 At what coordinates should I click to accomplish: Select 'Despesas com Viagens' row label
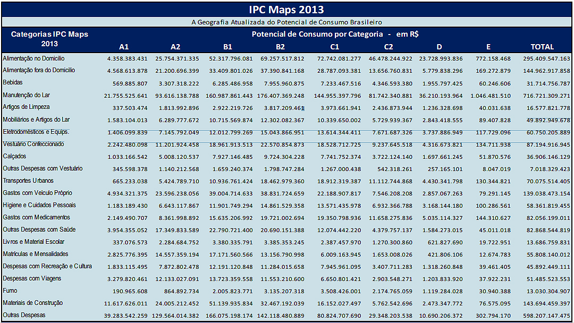(32, 278)
